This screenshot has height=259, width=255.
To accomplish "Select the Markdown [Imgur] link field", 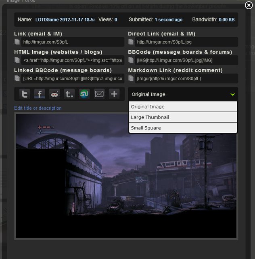I will coord(186,79).
